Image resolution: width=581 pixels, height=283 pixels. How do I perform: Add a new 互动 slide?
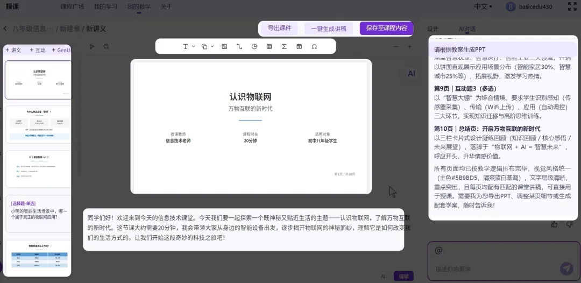pyautogui.click(x=38, y=50)
